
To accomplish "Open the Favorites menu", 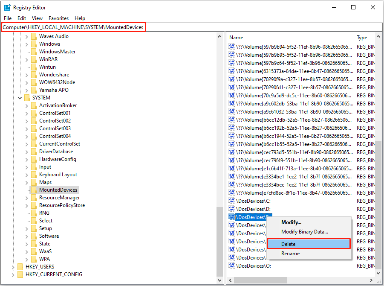I will point(58,18).
